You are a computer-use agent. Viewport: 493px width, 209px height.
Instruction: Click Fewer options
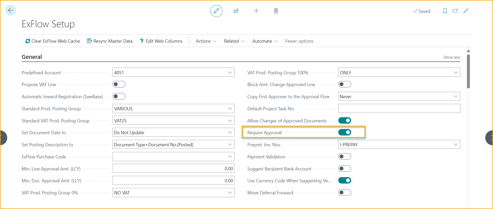pos(299,41)
